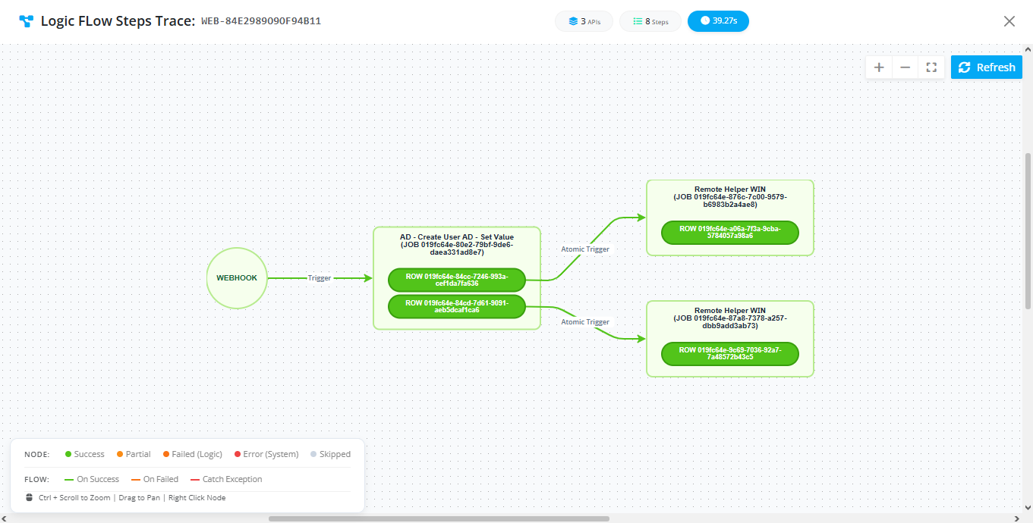Open the 8 Steps badge
This screenshot has width=1033, height=523.
click(x=650, y=21)
